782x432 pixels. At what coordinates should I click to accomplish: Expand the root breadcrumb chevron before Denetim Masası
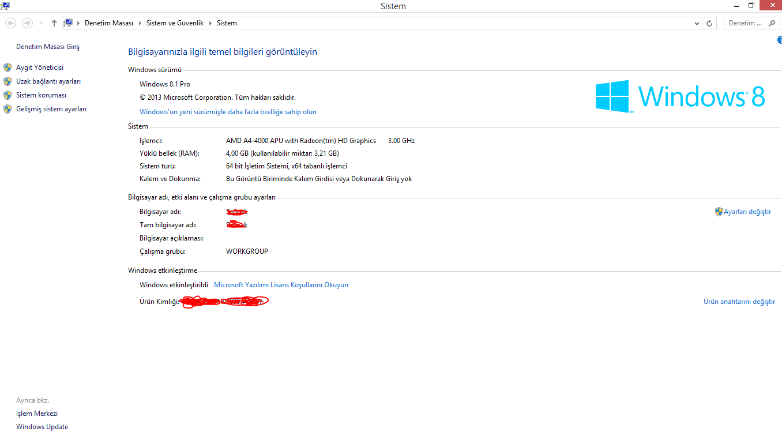pyautogui.click(x=79, y=23)
